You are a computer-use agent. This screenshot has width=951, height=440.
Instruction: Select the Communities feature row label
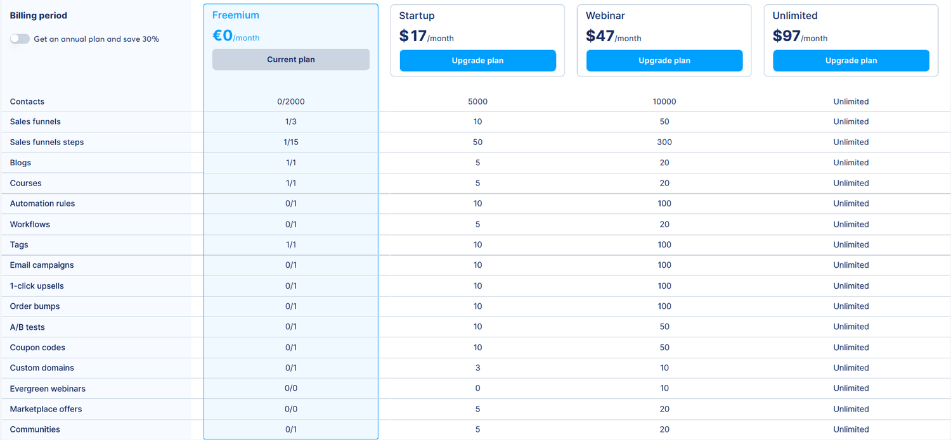[x=35, y=429]
